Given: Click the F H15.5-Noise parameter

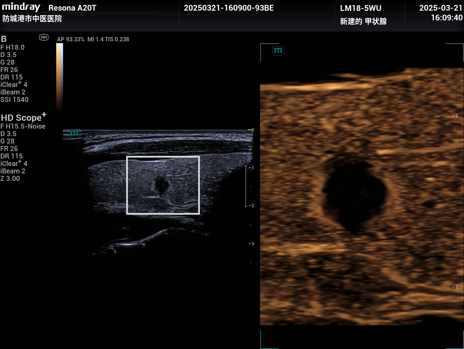Looking at the screenshot, I should 23,126.
